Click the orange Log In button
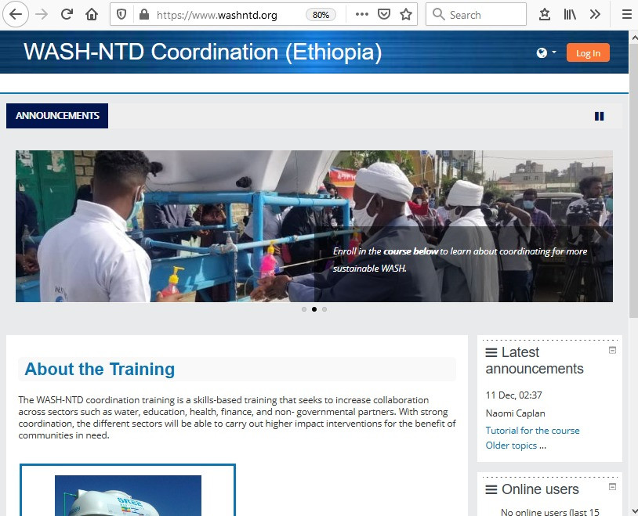638x516 pixels. point(588,53)
